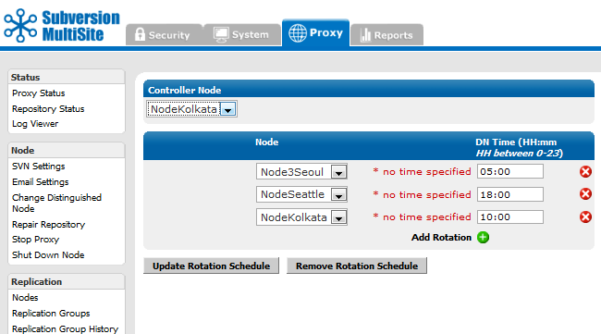
Task: Click the 05:00 DN time field
Action: click(x=510, y=171)
